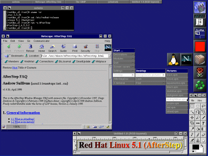Choose the Eraser tool

point(204,134)
